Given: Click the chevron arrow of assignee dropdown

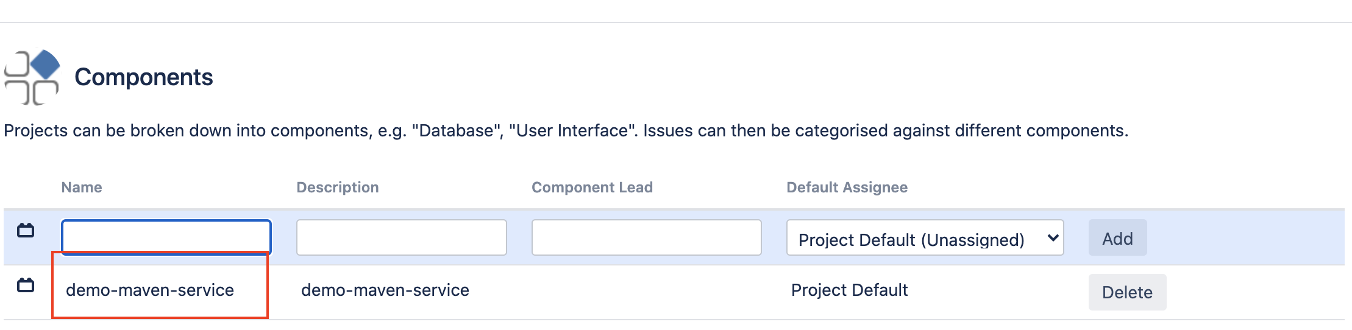Looking at the screenshot, I should pyautogui.click(x=1052, y=238).
